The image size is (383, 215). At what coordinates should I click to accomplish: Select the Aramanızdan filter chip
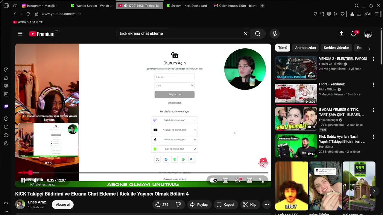coord(306,48)
